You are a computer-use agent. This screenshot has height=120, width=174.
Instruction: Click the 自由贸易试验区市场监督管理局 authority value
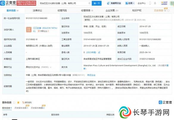(x=97, y=59)
